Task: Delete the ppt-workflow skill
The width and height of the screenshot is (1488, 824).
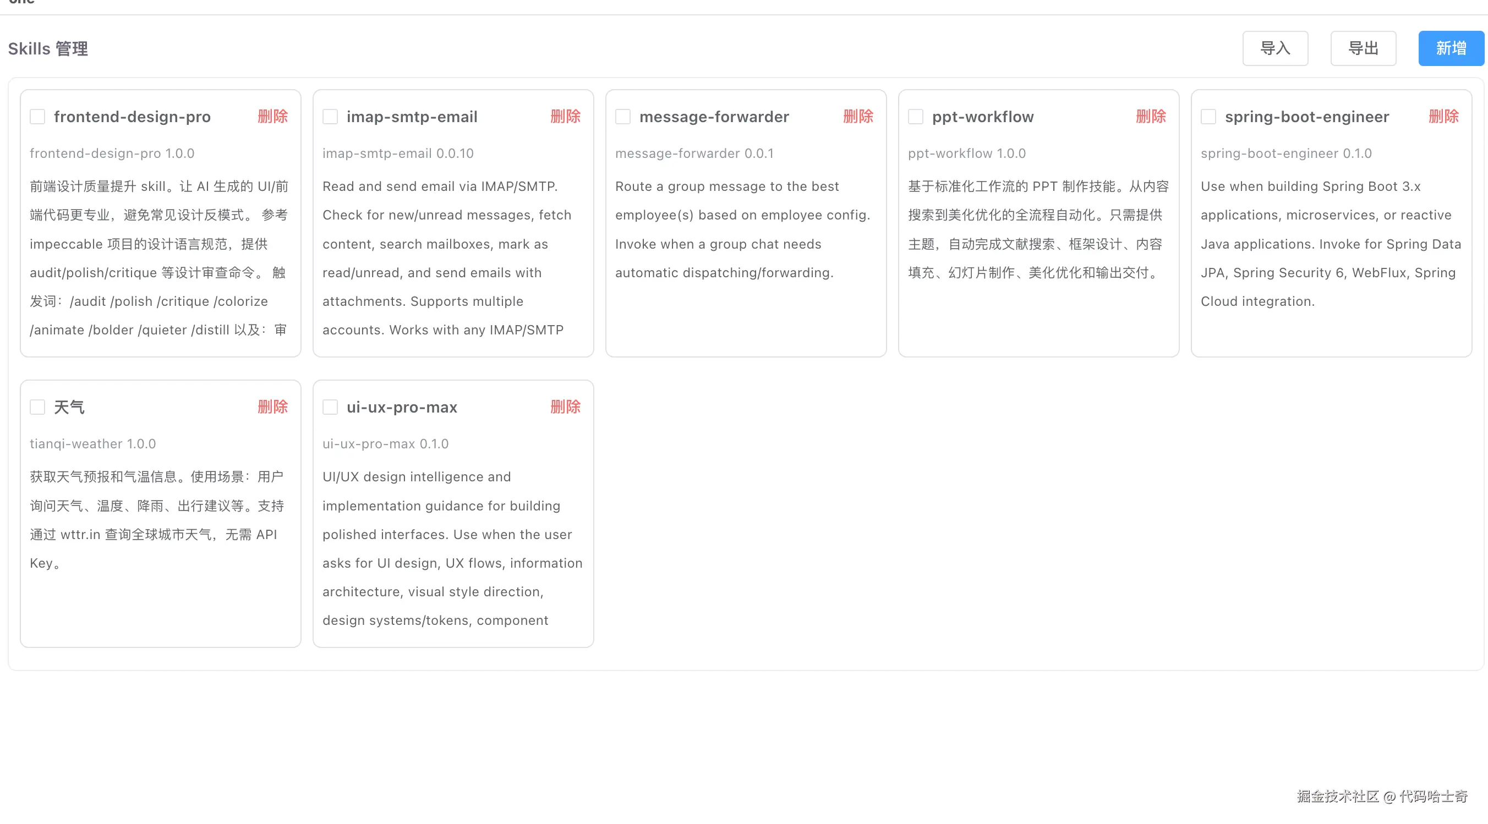Action: [x=1151, y=117]
